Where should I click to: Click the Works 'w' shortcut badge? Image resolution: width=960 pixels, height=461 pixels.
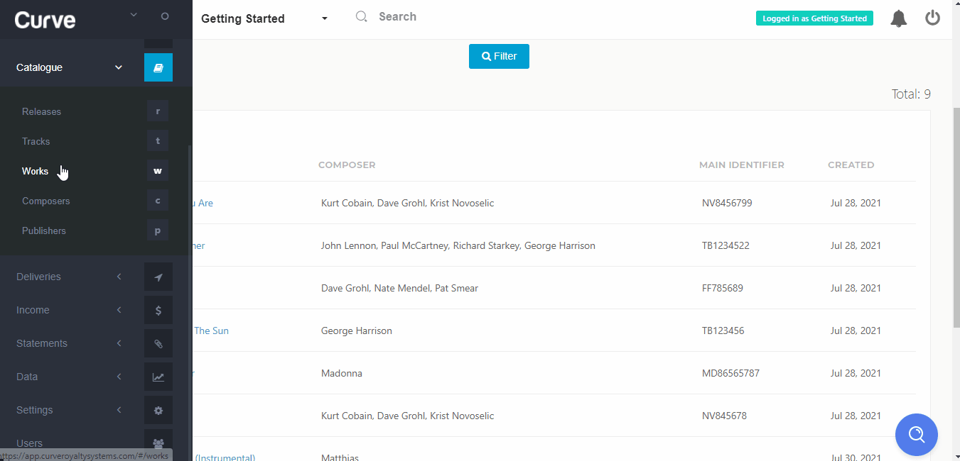tap(158, 171)
